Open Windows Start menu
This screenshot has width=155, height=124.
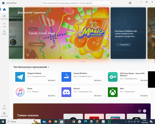(3, 122)
